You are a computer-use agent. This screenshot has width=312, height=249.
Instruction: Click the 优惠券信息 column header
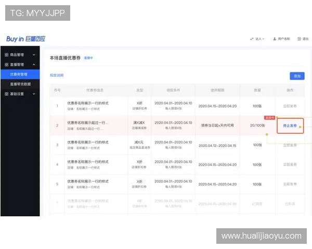coord(95,90)
